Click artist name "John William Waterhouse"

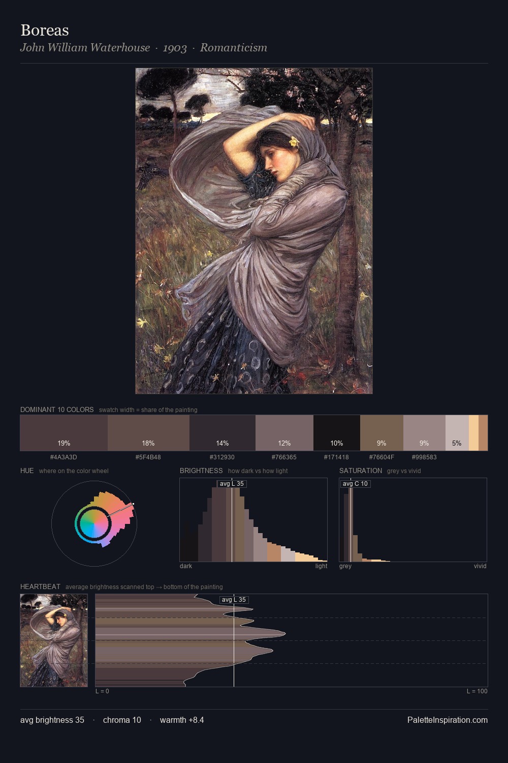point(85,47)
